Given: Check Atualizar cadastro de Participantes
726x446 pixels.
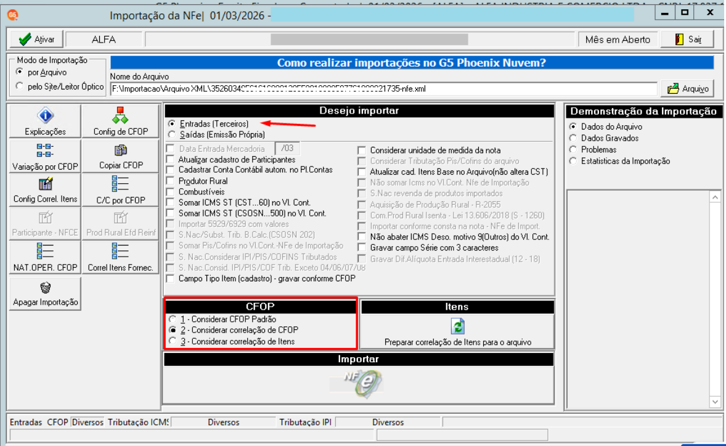Looking at the screenshot, I should [x=170, y=160].
